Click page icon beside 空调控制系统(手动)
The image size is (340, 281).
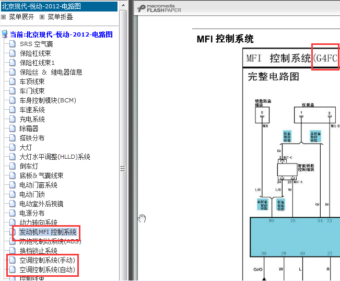pos(13,260)
